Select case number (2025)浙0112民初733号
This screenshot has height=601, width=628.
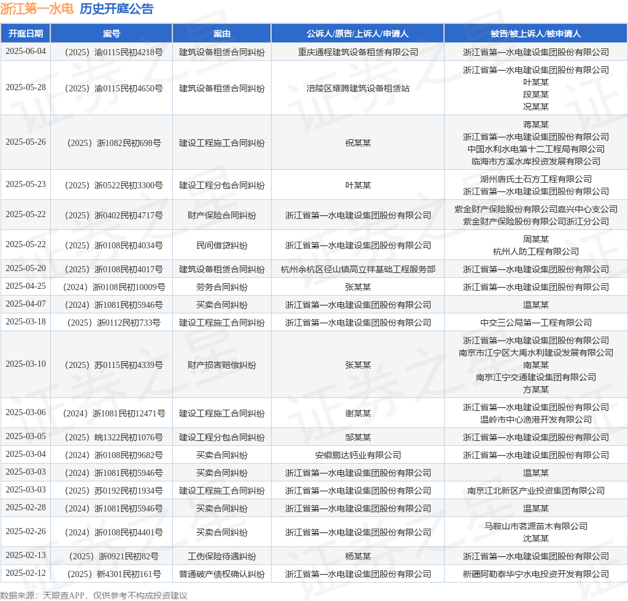(x=113, y=323)
